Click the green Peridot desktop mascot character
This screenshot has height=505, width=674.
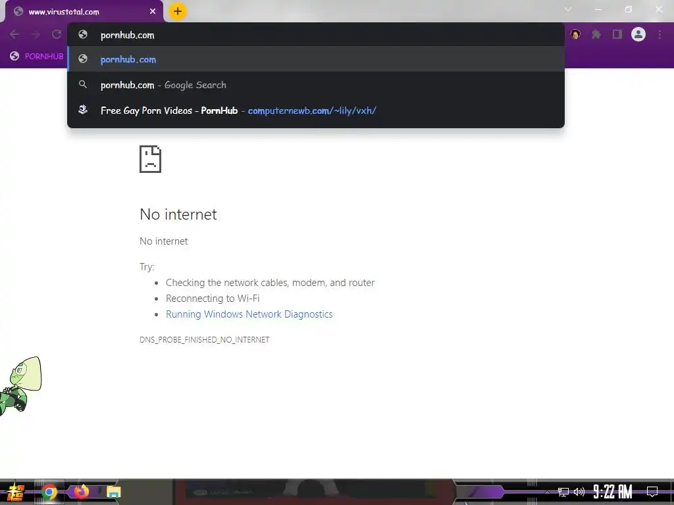20,385
